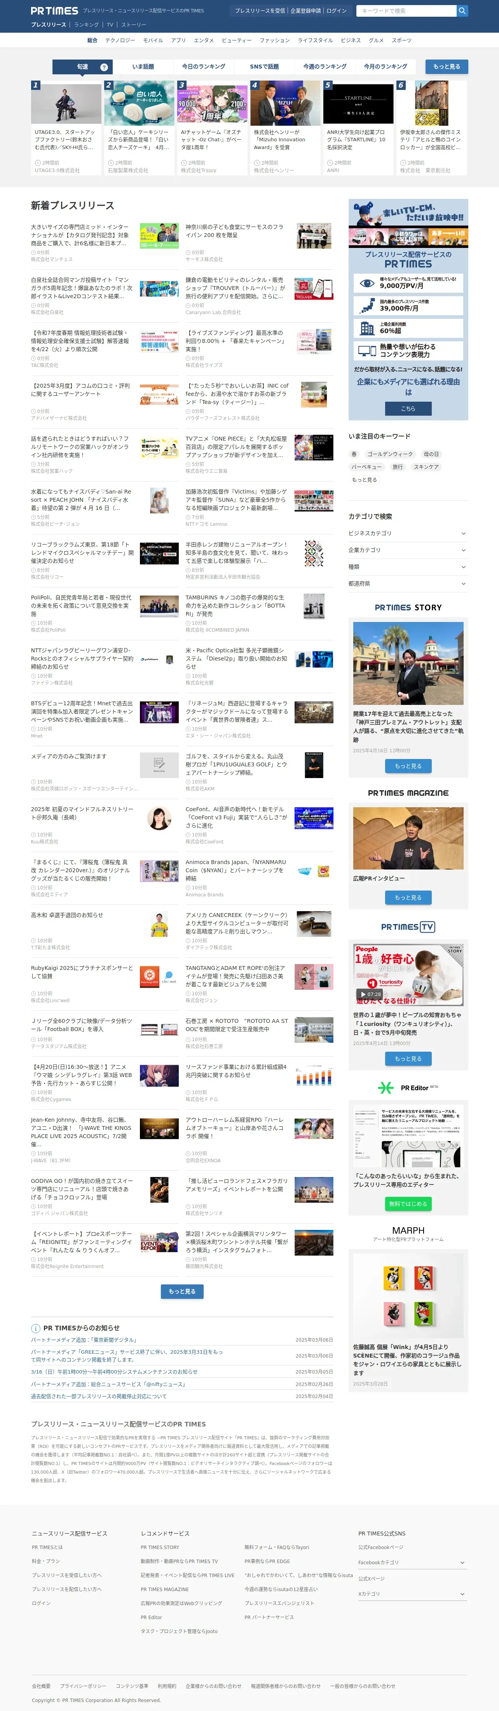Click the PR TIMES MAGAZINE logo

(x=408, y=792)
